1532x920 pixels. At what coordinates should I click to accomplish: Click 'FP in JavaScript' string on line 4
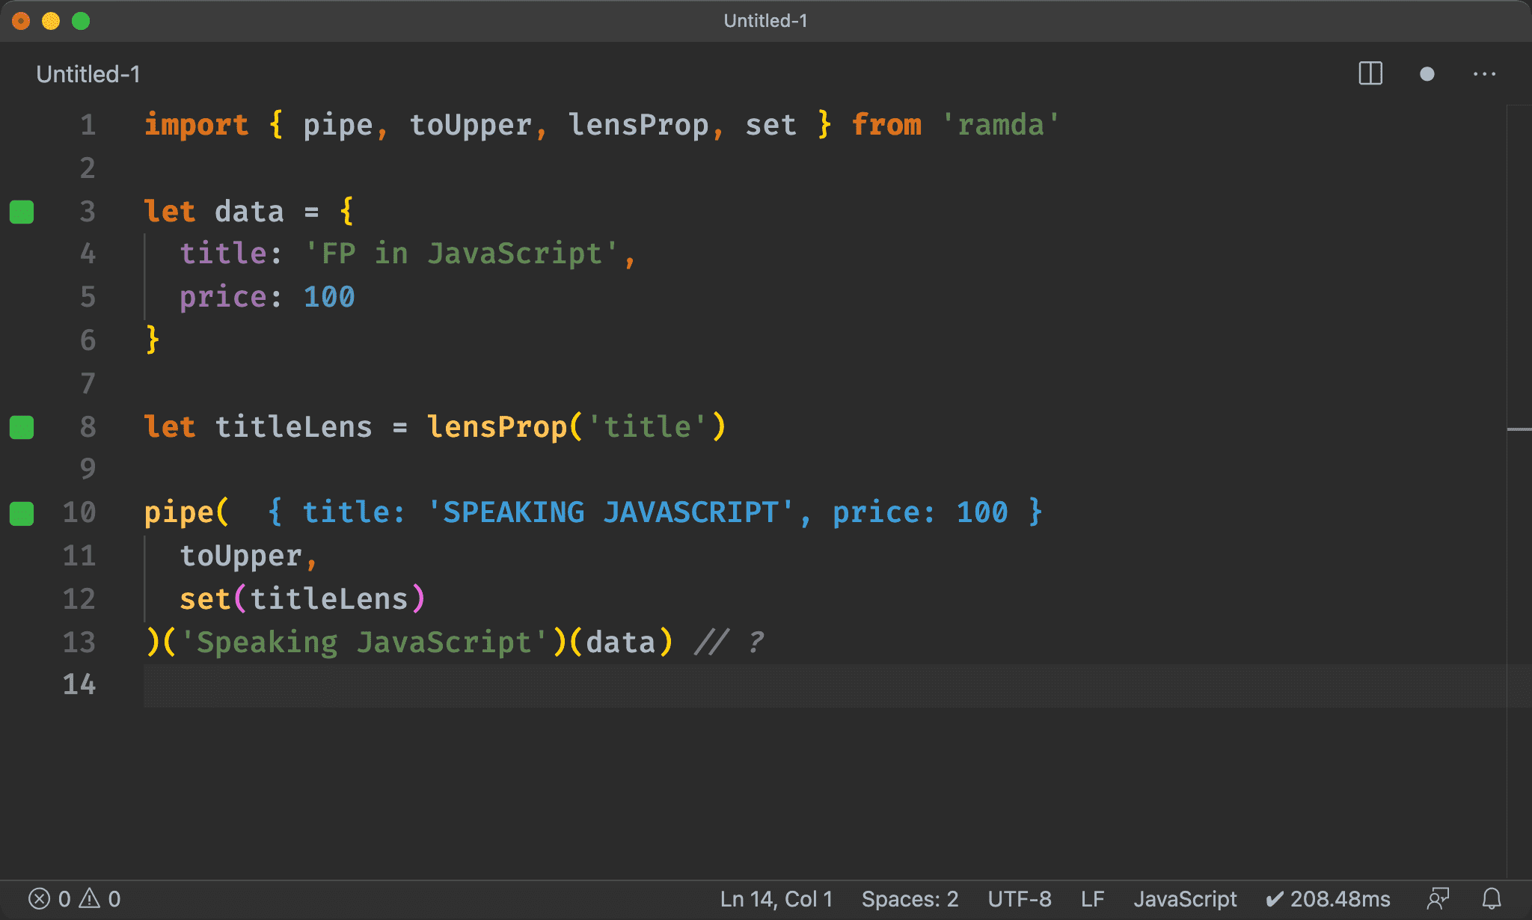tap(462, 254)
